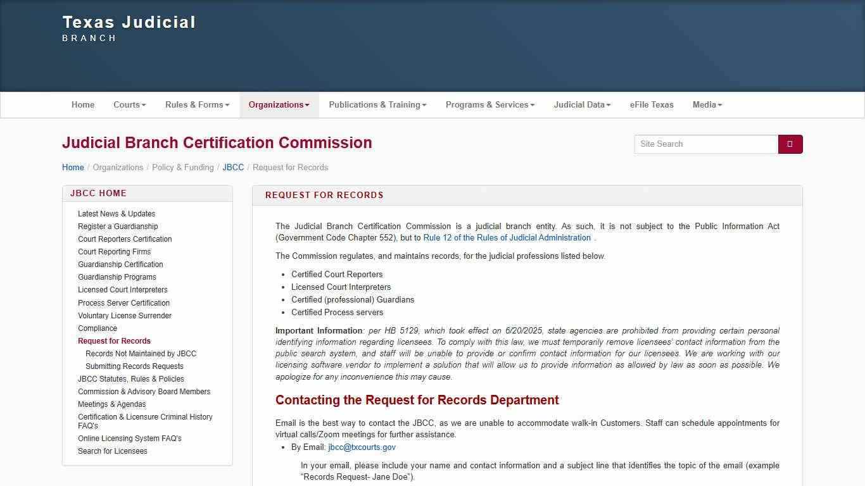This screenshot has width=865, height=486.
Task: Click the Texas Judicial Branch logo
Action: (x=129, y=28)
